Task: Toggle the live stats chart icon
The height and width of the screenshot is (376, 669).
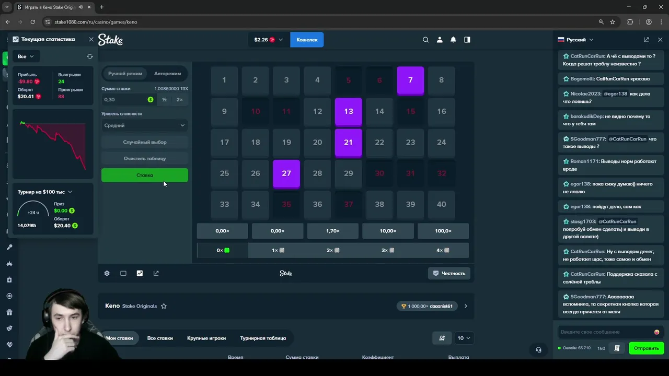Action: click(140, 273)
